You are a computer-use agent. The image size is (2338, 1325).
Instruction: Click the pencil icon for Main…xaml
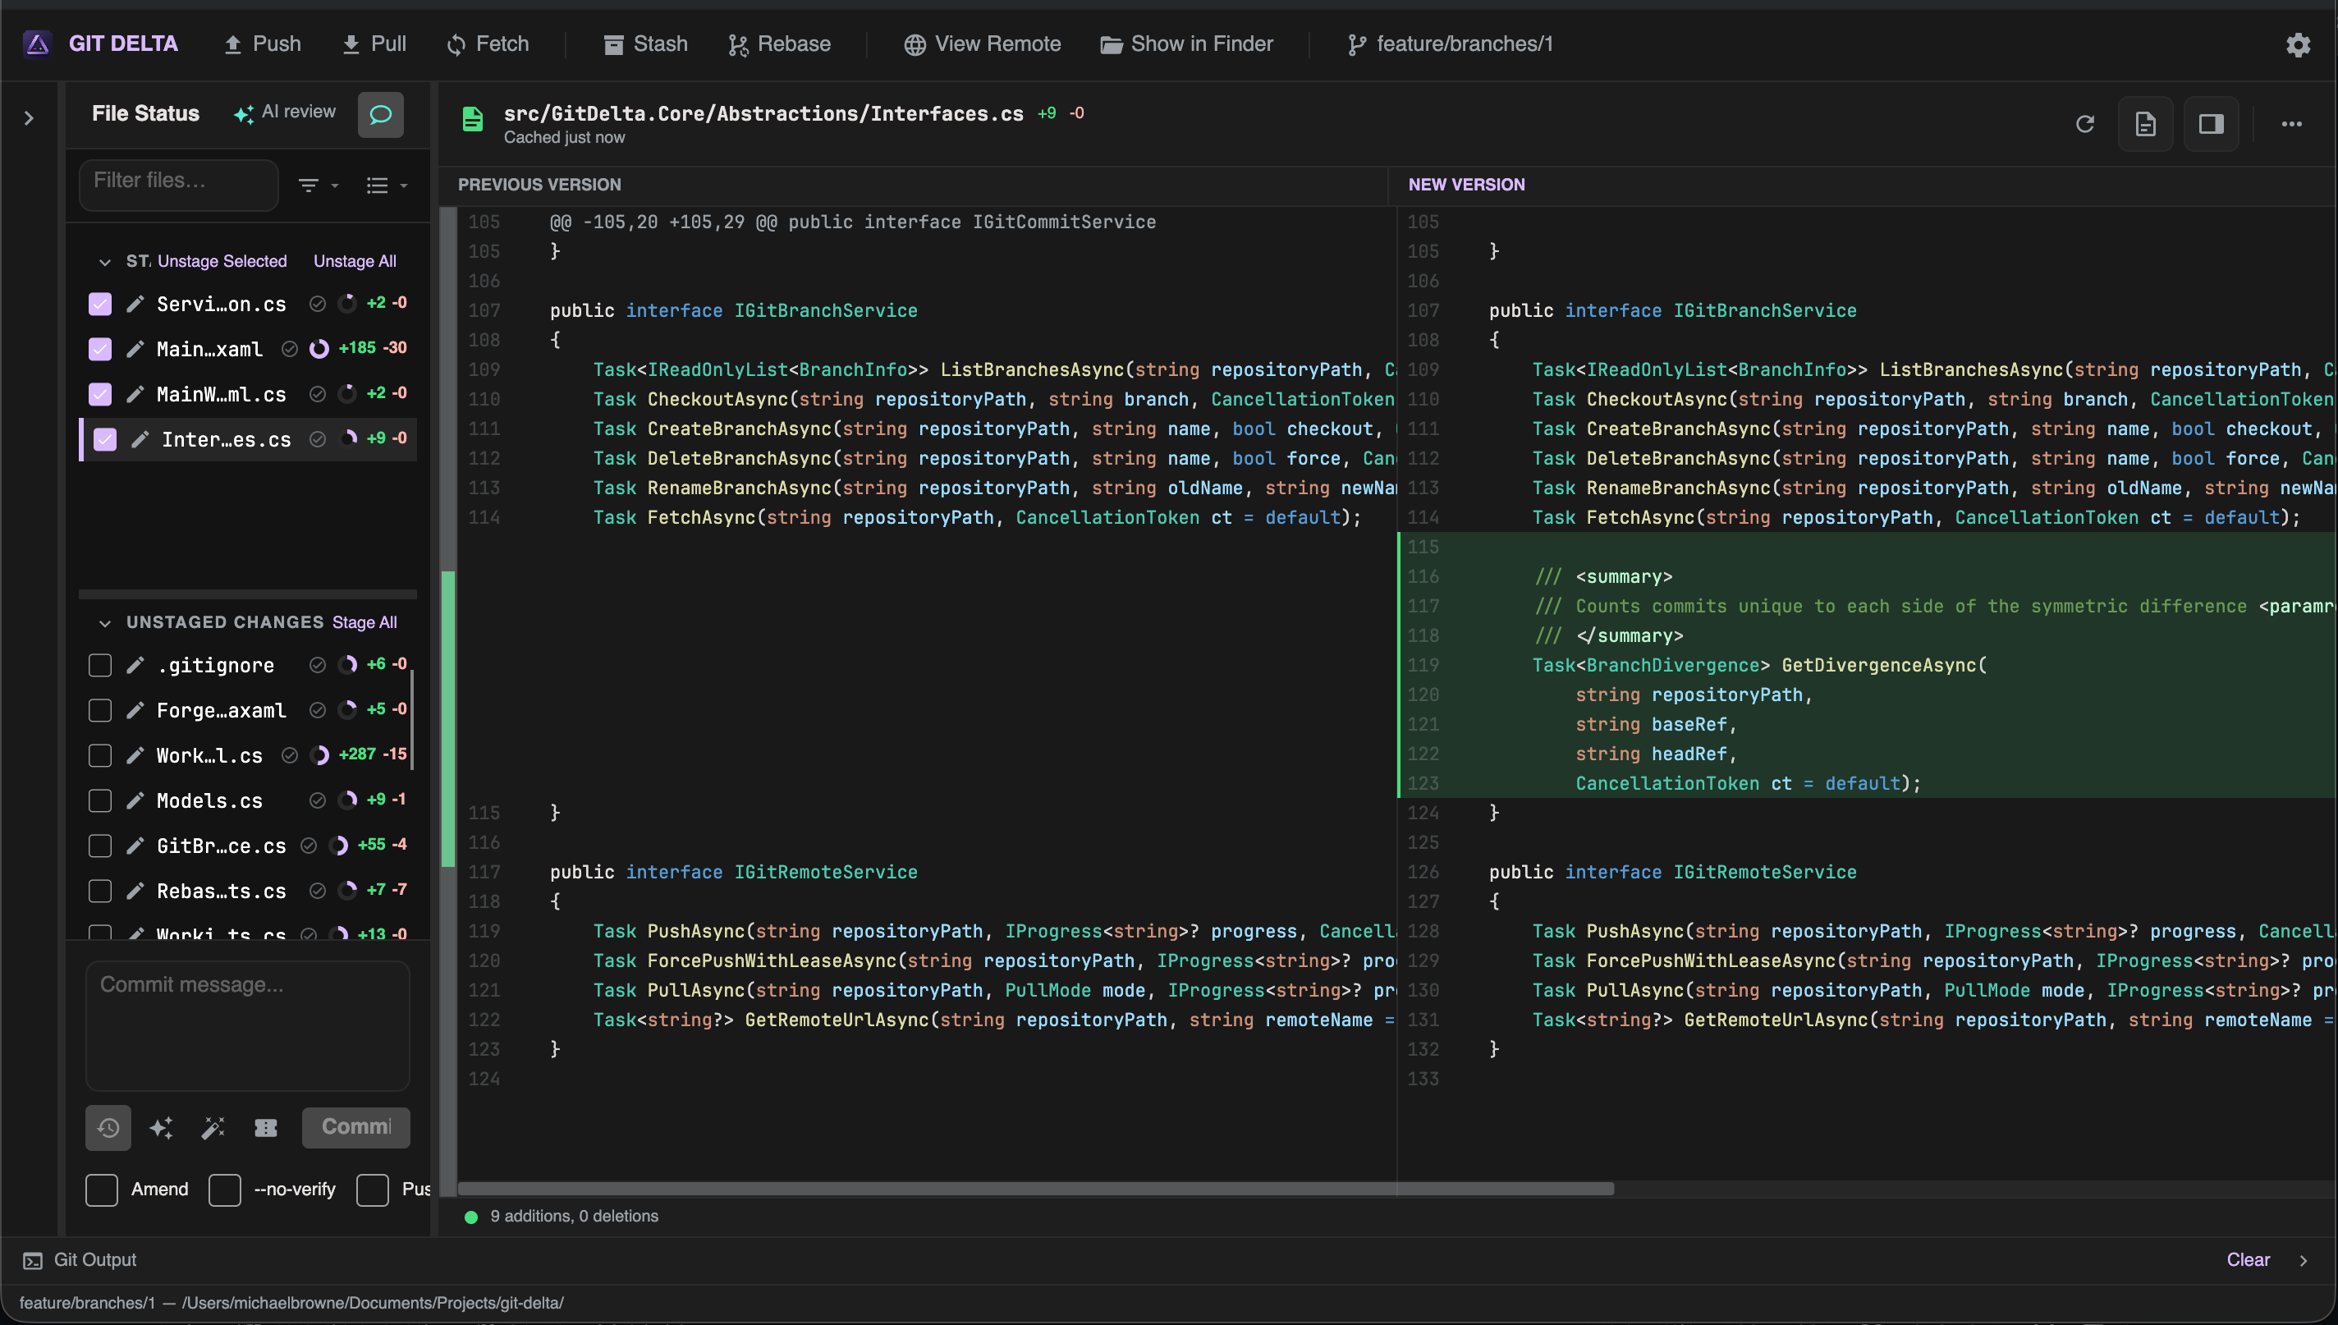point(135,349)
